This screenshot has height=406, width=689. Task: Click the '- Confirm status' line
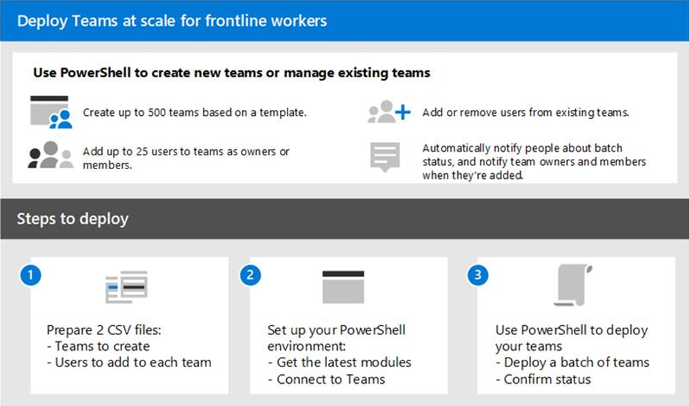point(543,379)
